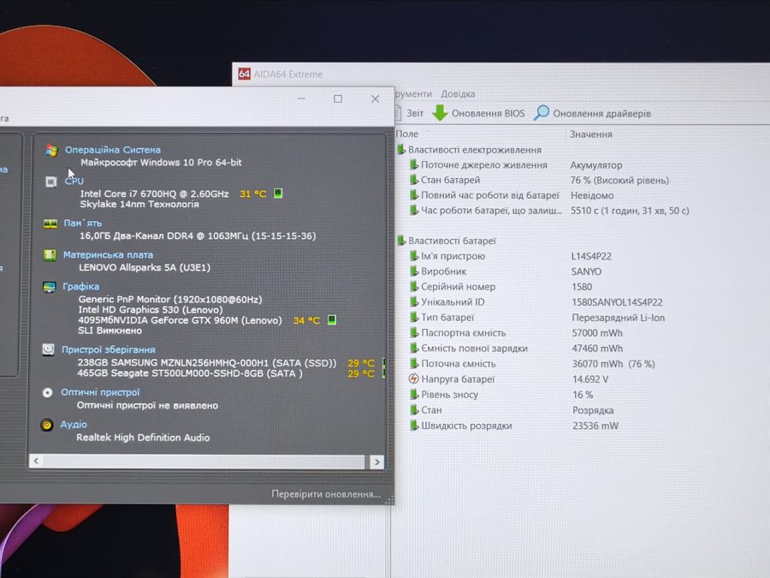Open the Довідка menu in AIDA64

tap(458, 94)
